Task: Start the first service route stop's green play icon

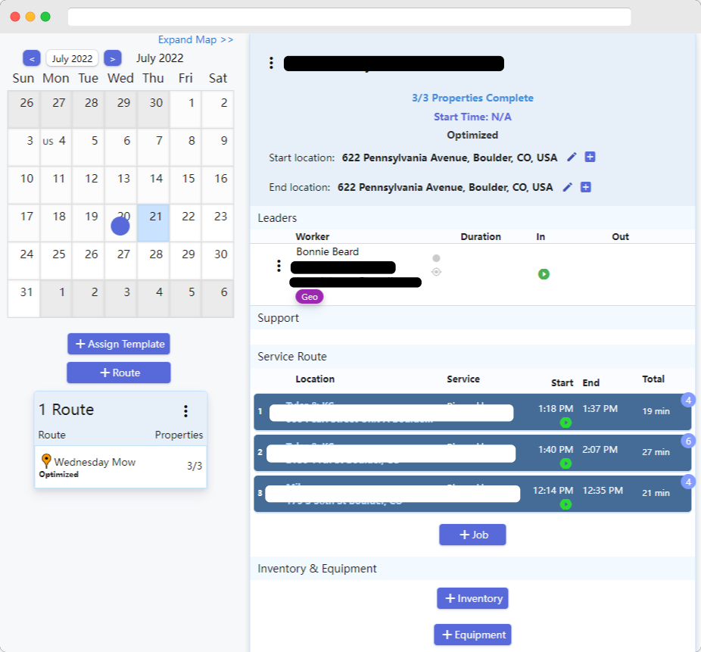Action: coord(565,423)
